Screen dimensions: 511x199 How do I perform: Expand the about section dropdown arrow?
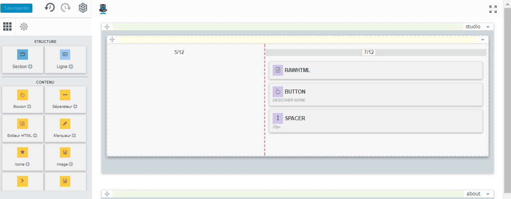coord(488,194)
